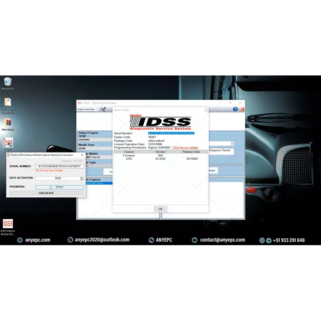Click the 'Click here to Update' link
This screenshot has width=321, height=321.
pos(185,147)
